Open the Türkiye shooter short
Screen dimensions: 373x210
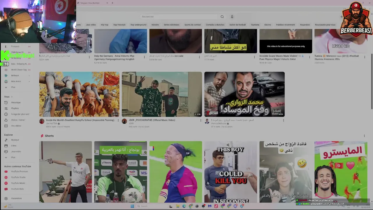point(66,172)
